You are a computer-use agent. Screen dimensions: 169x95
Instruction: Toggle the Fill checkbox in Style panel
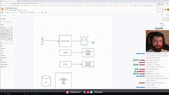pos(161,23)
